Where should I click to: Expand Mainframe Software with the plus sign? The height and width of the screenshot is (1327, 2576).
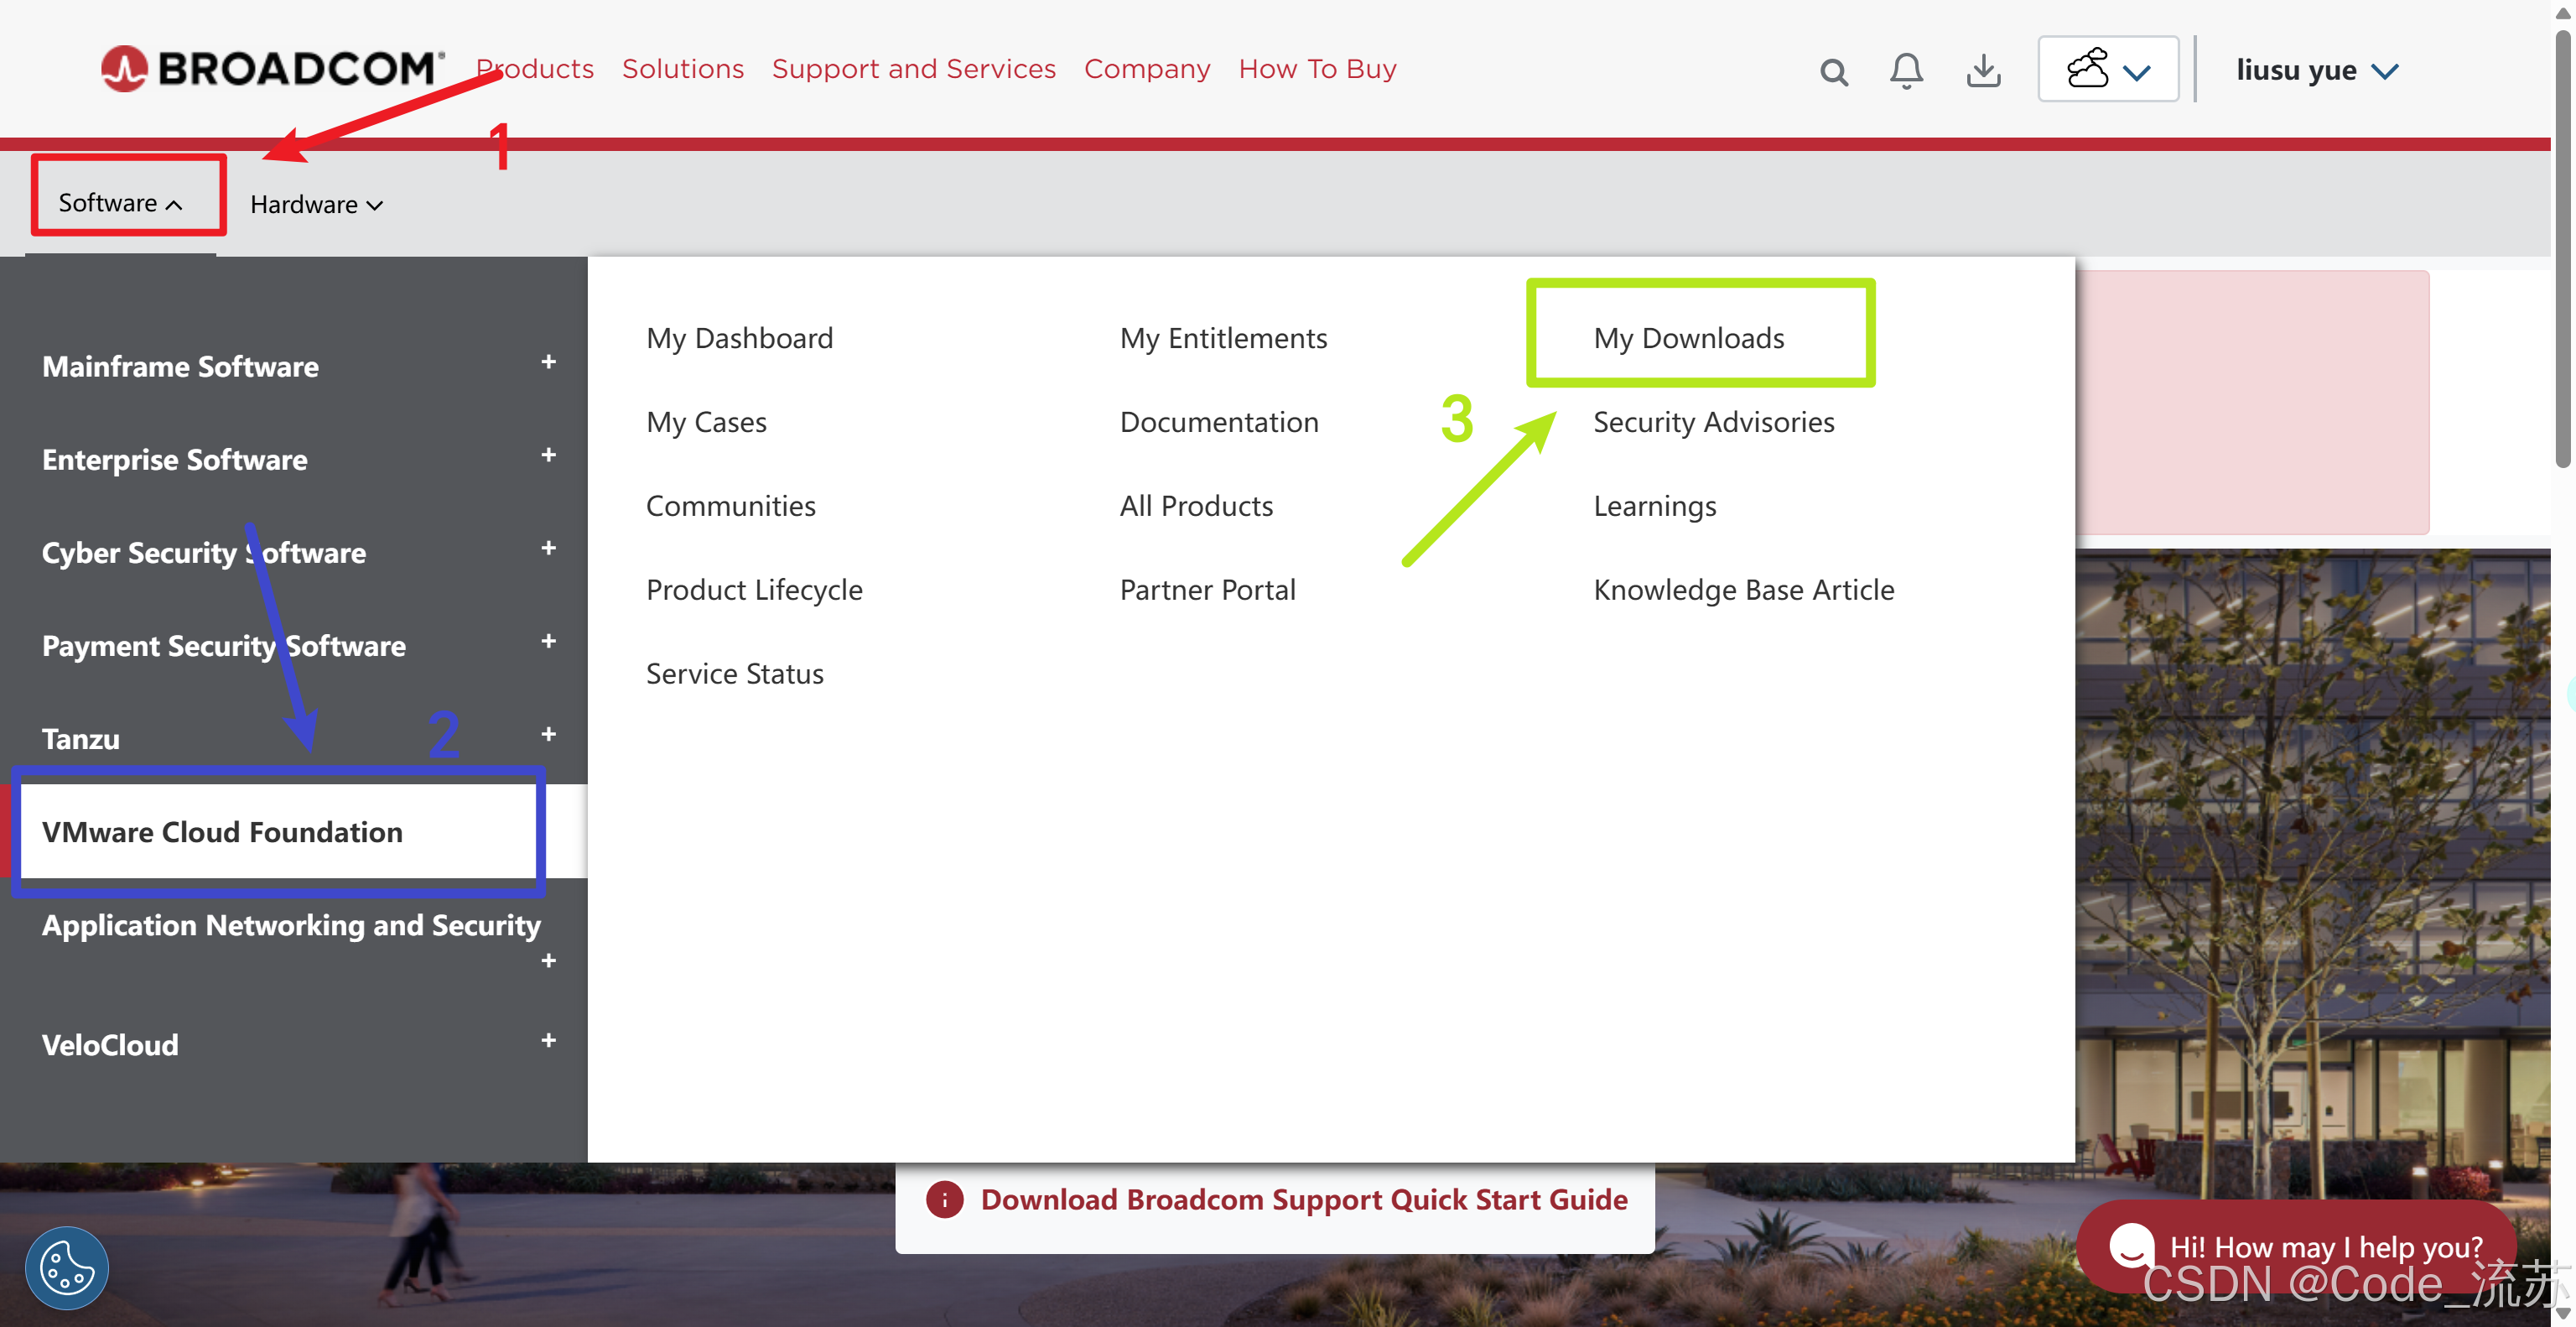[548, 362]
